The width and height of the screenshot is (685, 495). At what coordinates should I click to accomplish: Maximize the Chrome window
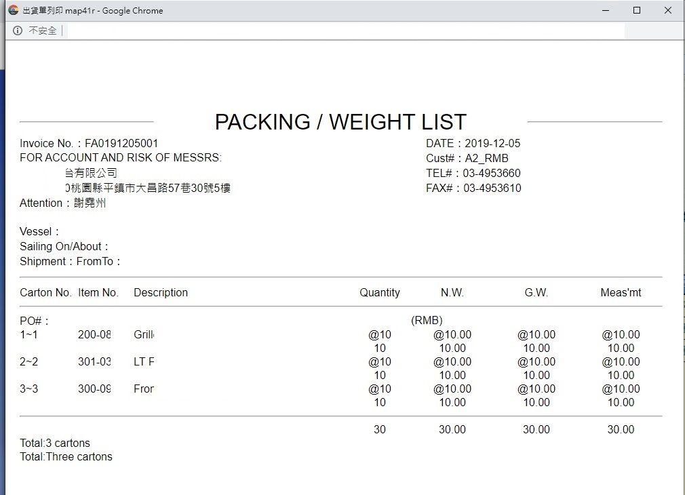(x=637, y=10)
